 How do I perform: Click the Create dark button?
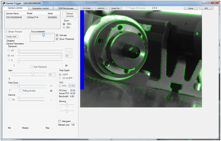tap(12, 37)
